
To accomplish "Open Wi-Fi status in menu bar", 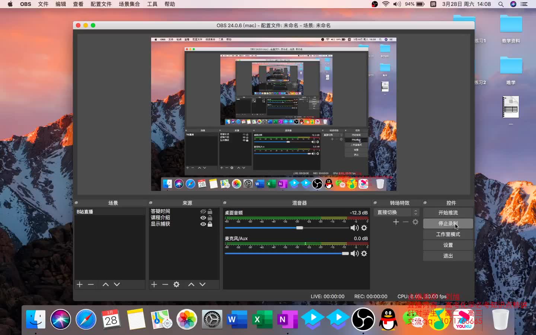I will pos(386,4).
